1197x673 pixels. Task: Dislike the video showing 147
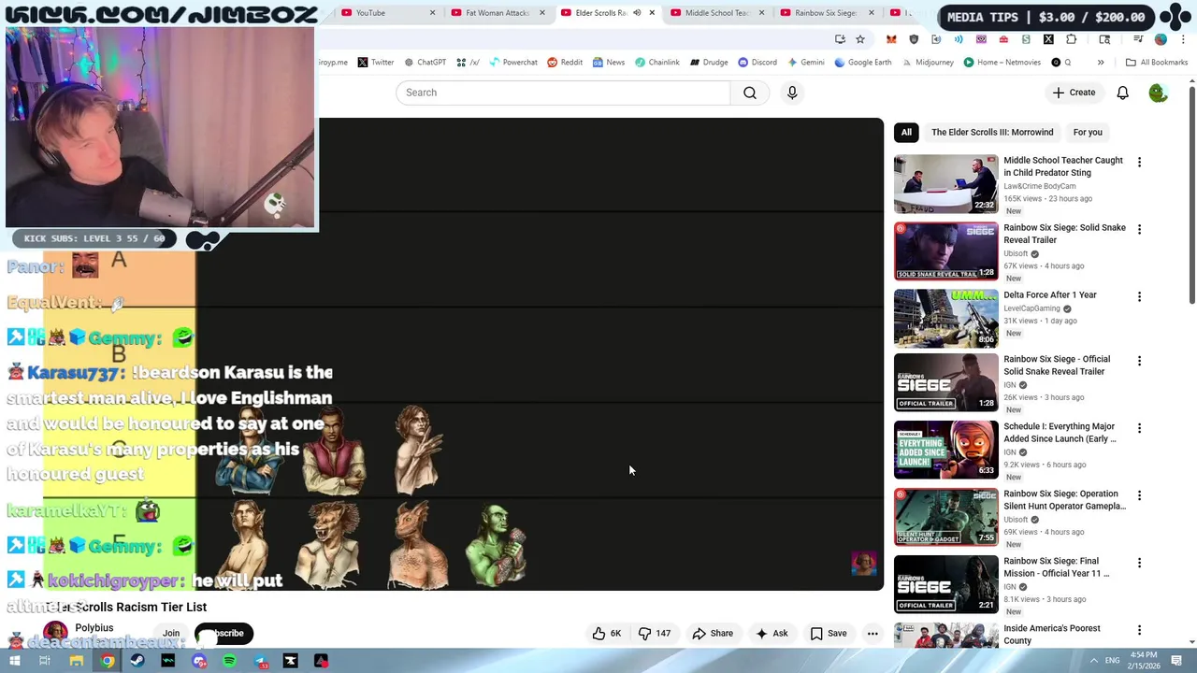[654, 633]
